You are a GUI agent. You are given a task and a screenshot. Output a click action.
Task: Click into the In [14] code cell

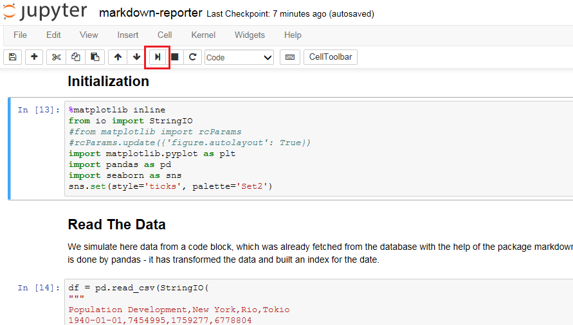[x=319, y=302]
